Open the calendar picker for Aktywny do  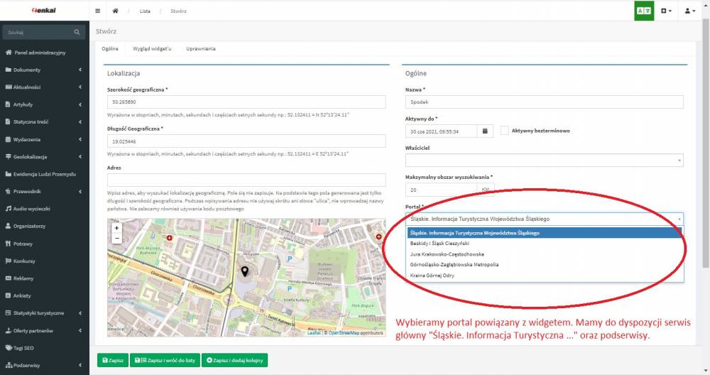point(485,131)
